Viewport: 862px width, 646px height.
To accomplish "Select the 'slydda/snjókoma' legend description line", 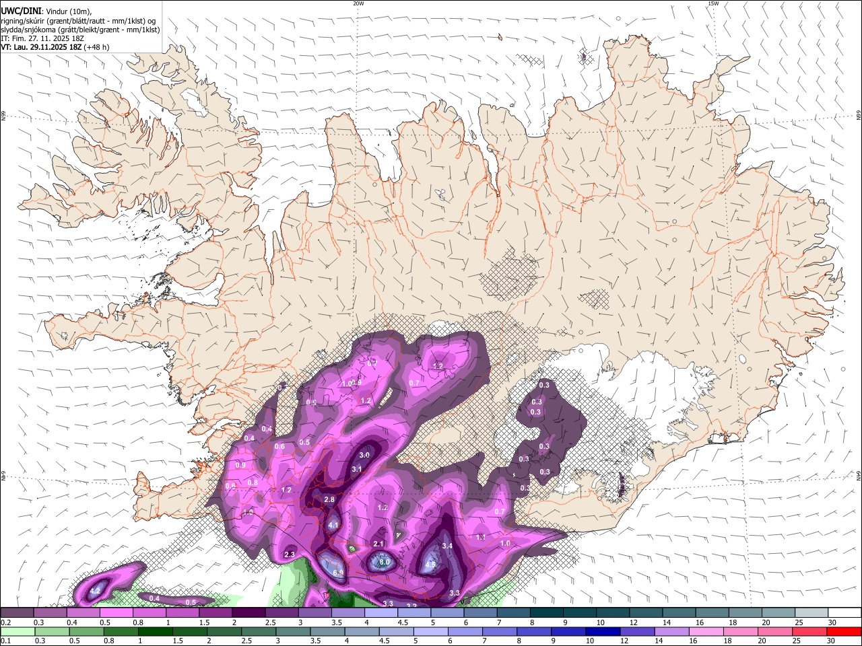I will [x=80, y=30].
